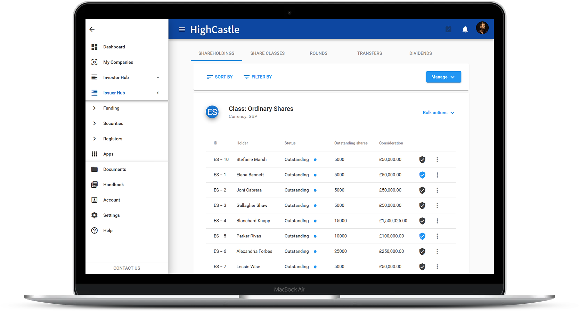This screenshot has width=579, height=311.
Task: Click the Sort By button
Action: (x=220, y=77)
